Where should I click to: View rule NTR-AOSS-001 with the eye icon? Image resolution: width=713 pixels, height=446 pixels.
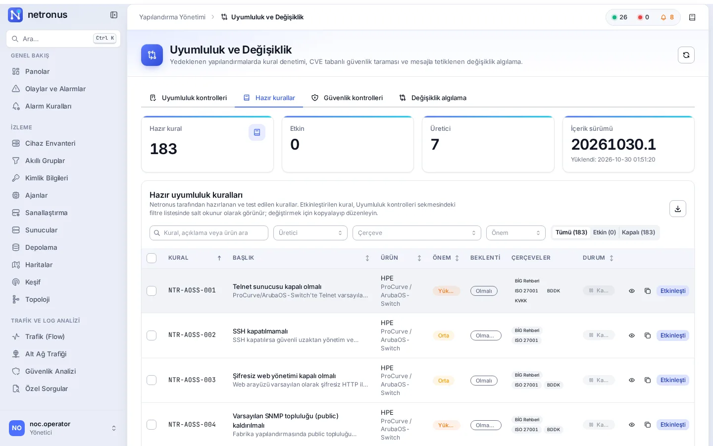point(632,291)
